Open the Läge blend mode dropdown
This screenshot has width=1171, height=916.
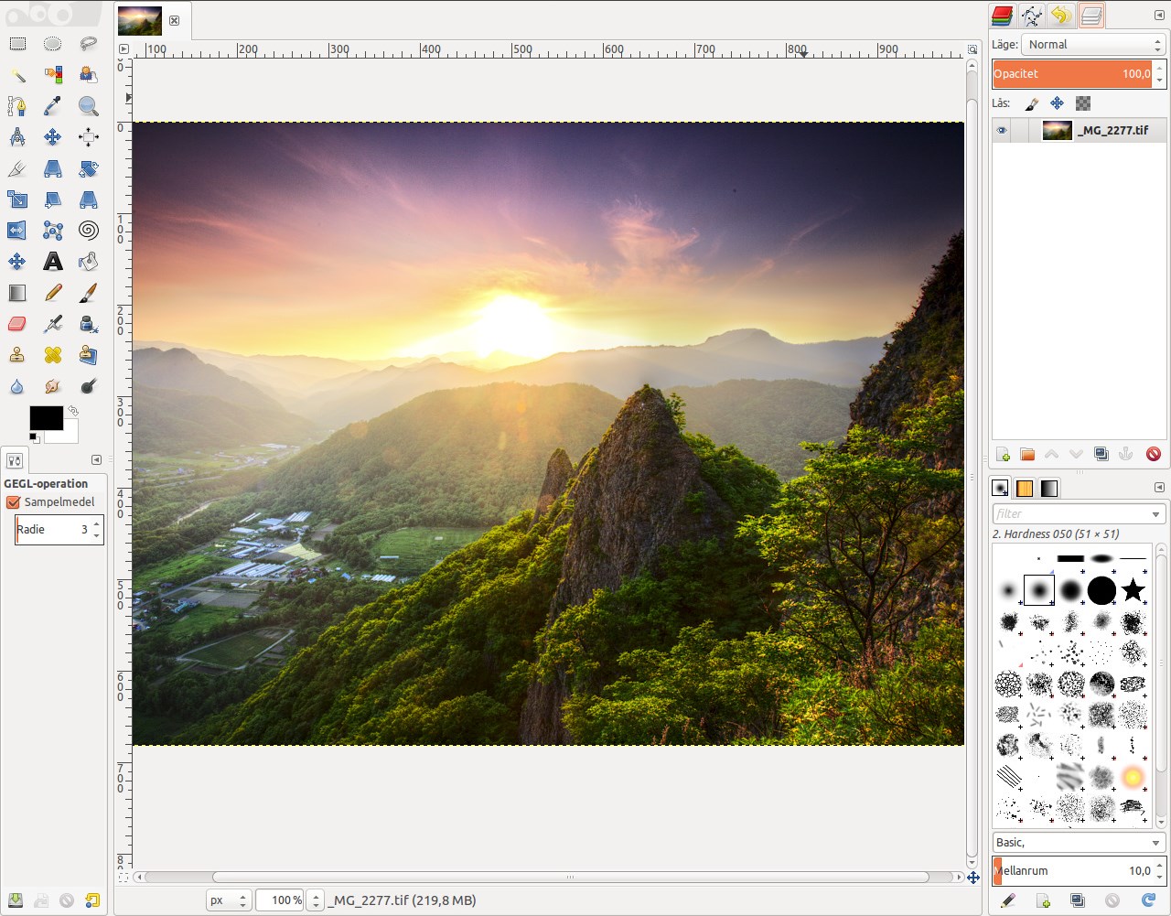(1094, 44)
